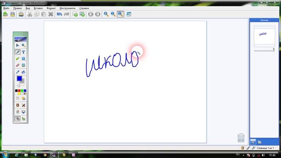Image resolution: width=281 pixels, height=158 pixels.
Task: Click the Open file toolbar icon
Action: coord(6,14)
